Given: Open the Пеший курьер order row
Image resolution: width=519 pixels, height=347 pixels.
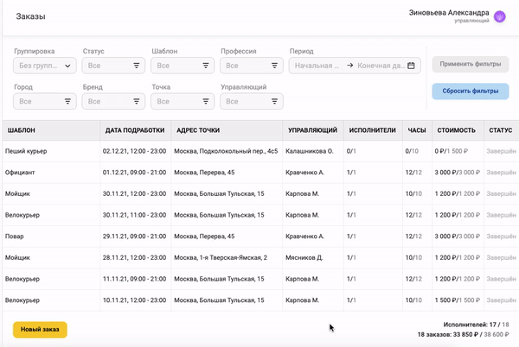Looking at the screenshot, I should (x=27, y=151).
